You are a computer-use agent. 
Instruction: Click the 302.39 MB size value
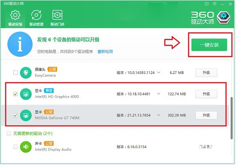[177, 115]
